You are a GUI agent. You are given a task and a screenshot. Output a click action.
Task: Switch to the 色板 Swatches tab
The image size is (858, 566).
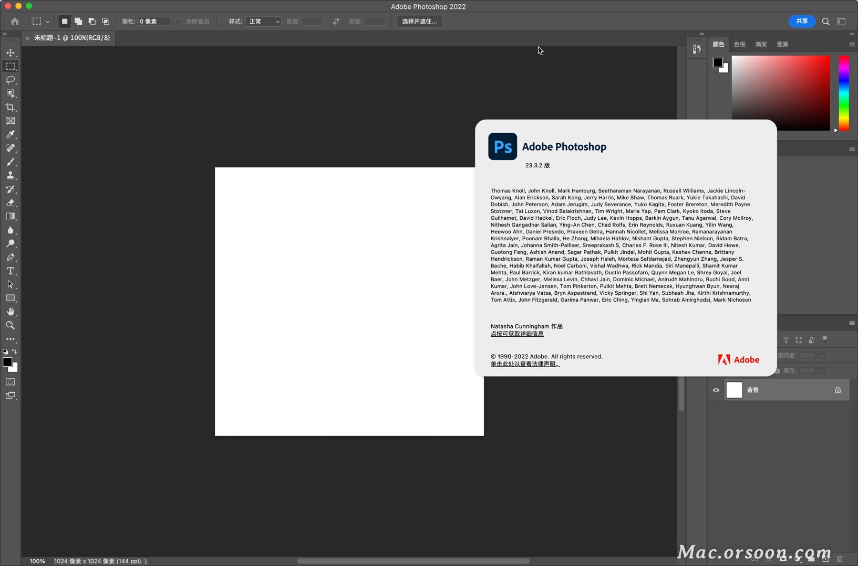click(740, 45)
